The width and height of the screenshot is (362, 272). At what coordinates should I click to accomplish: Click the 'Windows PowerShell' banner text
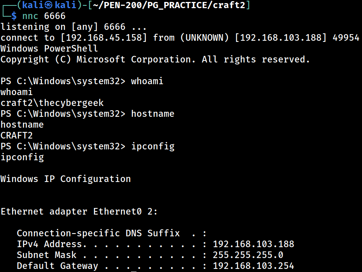49,49
